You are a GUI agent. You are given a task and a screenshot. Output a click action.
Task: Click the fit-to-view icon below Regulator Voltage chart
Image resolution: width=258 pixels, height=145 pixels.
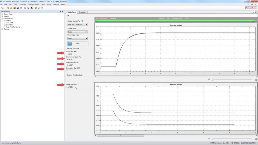coord(255,138)
